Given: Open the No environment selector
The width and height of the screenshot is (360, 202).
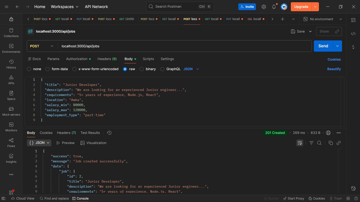Looking at the screenshot, I should [x=322, y=19].
